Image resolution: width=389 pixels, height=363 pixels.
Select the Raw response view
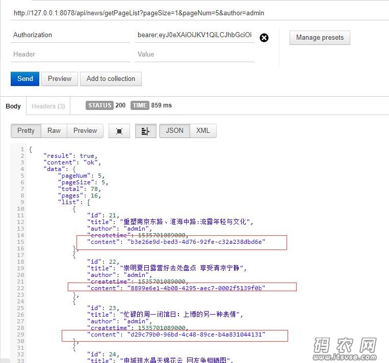54,131
